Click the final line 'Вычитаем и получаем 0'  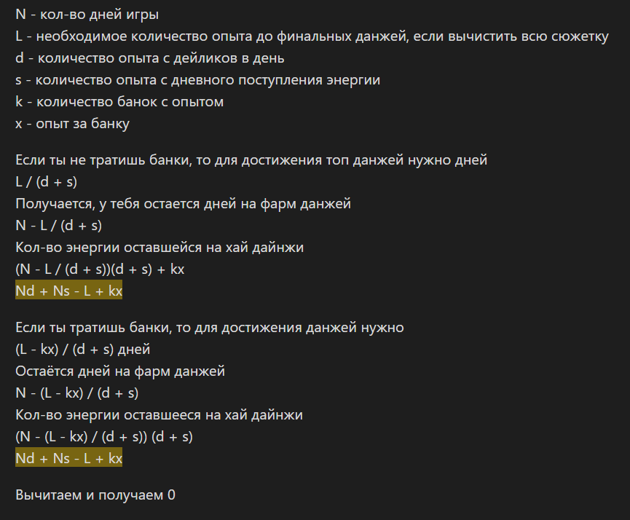pos(95,495)
